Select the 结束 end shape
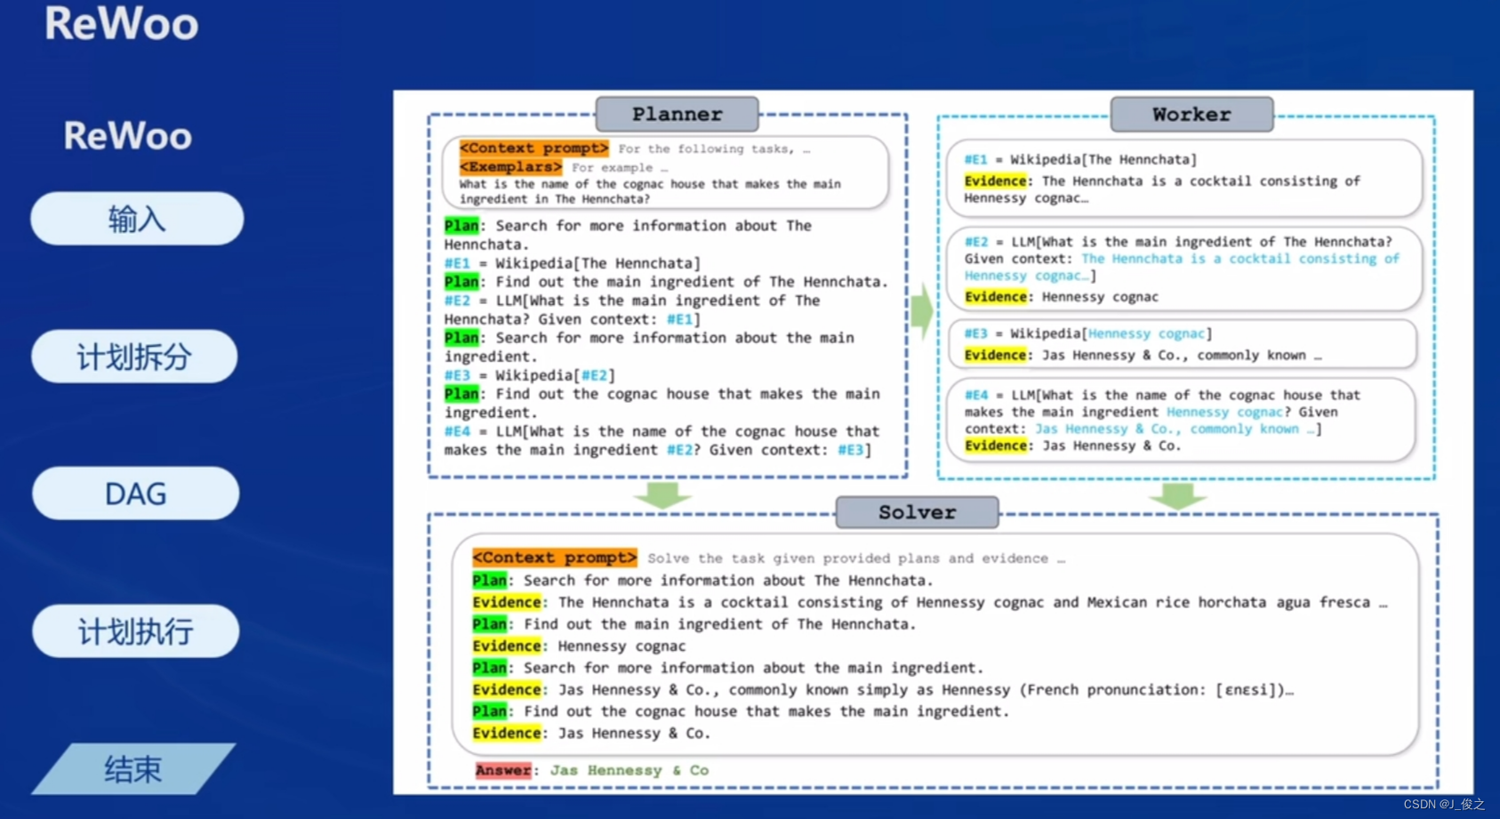The image size is (1500, 819). coord(133,769)
